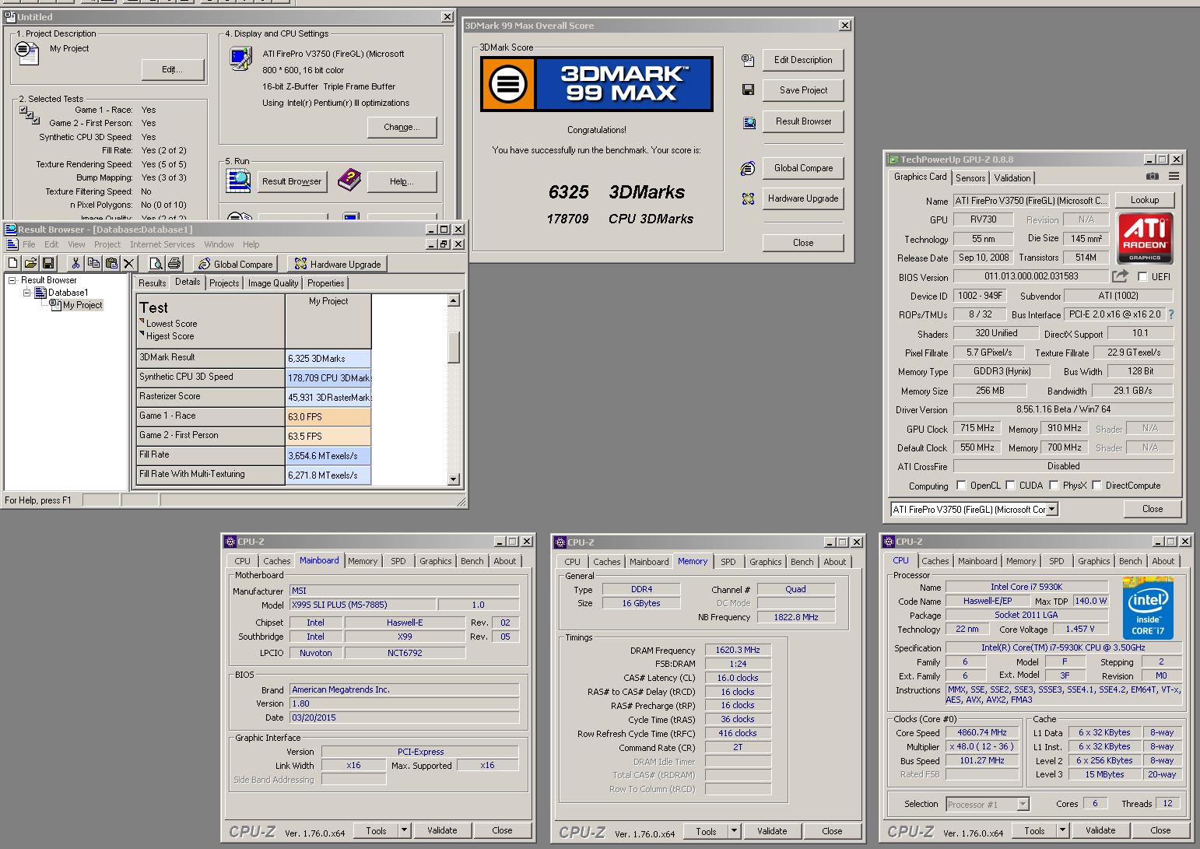
Task: Click Print Preview icon in Result Browser toolbar
Action: pos(156,264)
